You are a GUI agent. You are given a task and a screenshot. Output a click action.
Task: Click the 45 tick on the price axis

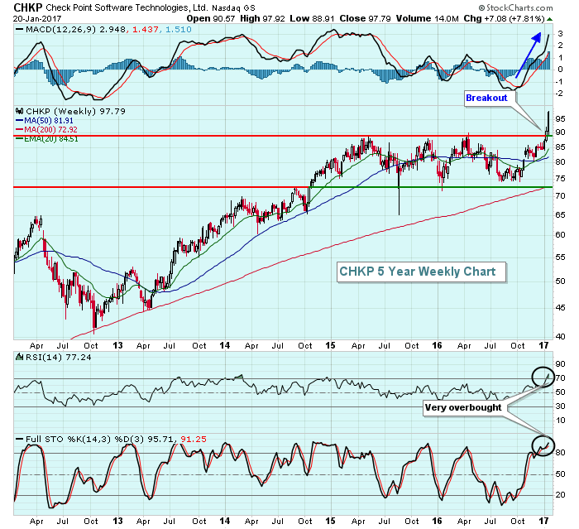point(560,308)
